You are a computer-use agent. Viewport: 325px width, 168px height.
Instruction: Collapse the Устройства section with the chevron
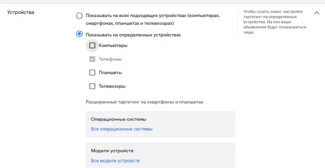click(x=316, y=13)
